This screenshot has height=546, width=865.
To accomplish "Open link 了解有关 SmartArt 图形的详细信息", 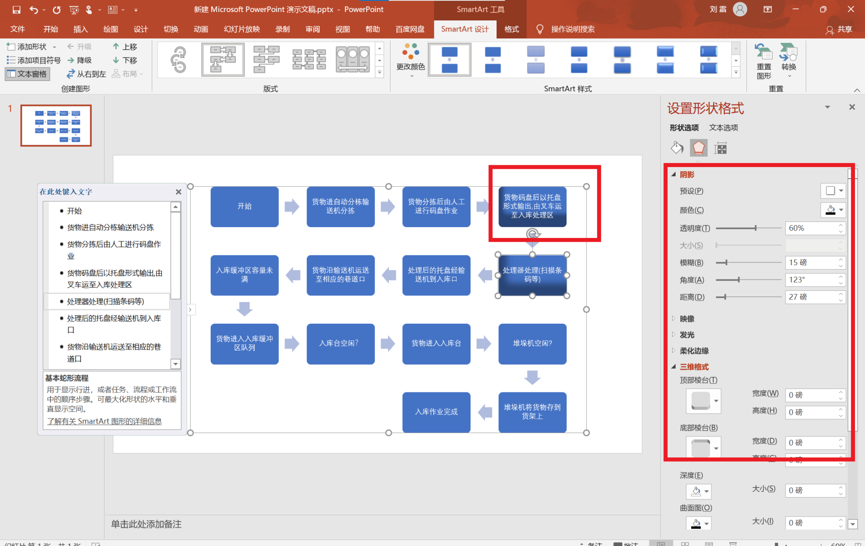I will 104,421.
